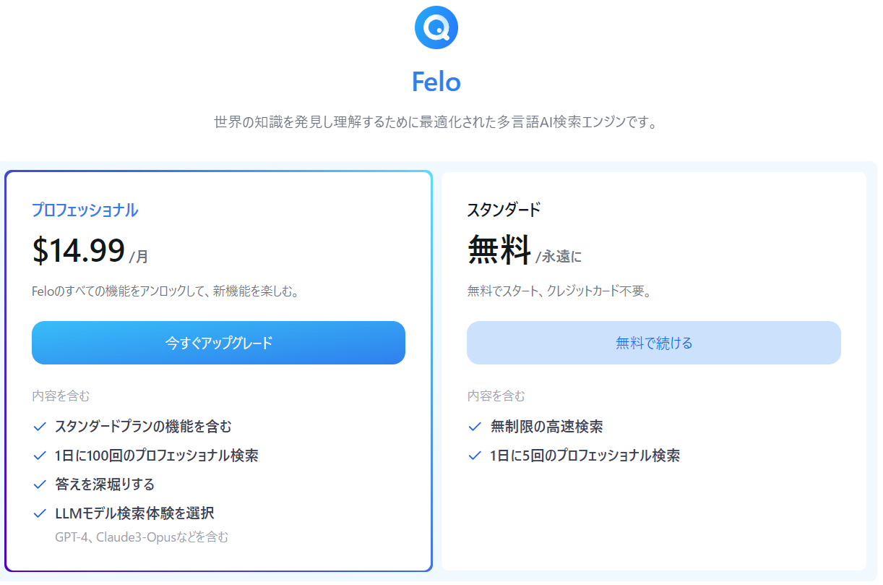Click the checkmark beside LLMモデル検索体験を選択
The height and width of the screenshot is (585, 883).
[39, 514]
